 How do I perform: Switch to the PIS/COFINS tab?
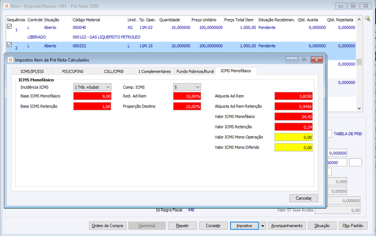(73, 71)
